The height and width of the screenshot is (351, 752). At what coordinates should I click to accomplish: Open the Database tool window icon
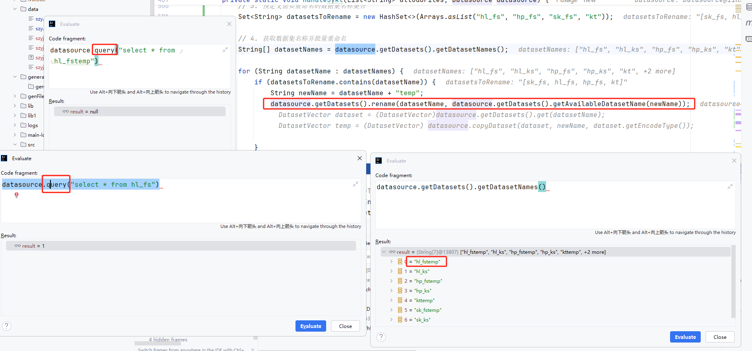point(749,7)
